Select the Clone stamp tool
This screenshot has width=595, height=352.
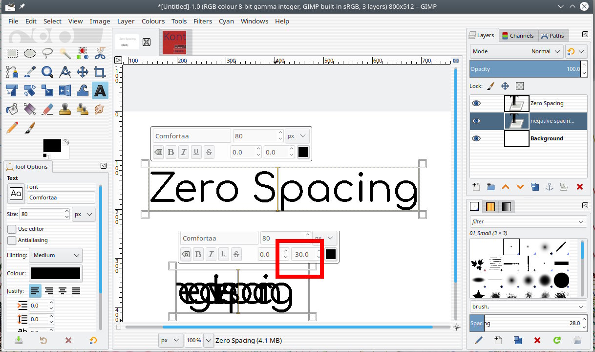(65, 109)
